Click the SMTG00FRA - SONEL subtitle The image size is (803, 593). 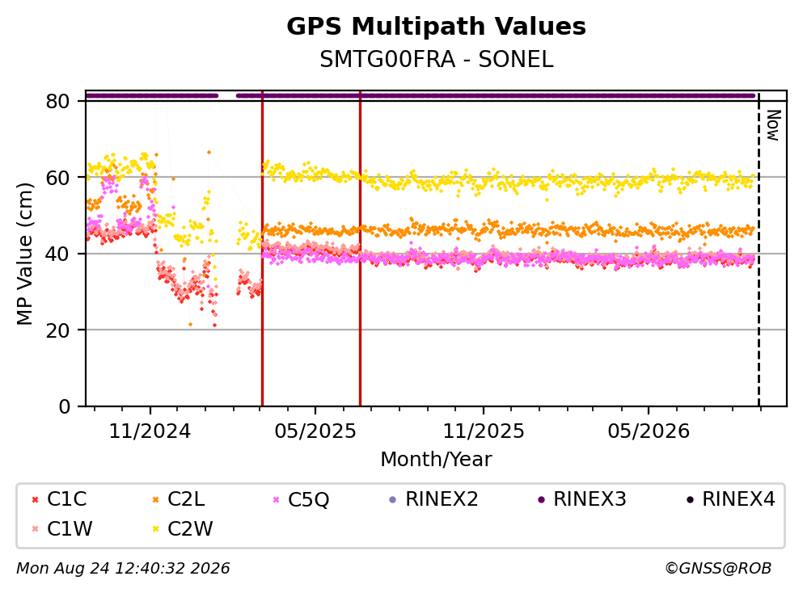437,60
